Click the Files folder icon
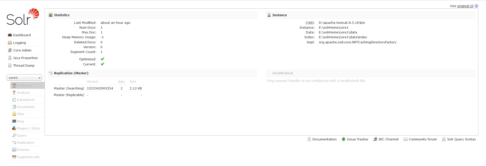Viewport: 486px width, 166px height. pyautogui.click(x=14, y=114)
